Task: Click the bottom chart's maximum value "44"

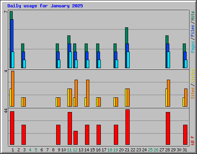Action: coord(6,111)
